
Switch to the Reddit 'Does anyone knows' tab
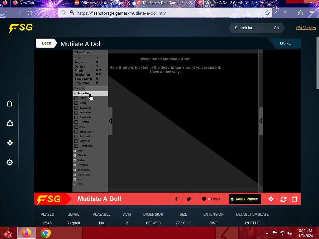[102, 3]
